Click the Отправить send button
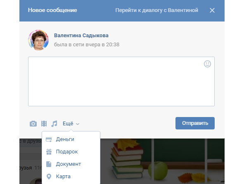Viewport: 244px width, 184px height. click(x=195, y=123)
